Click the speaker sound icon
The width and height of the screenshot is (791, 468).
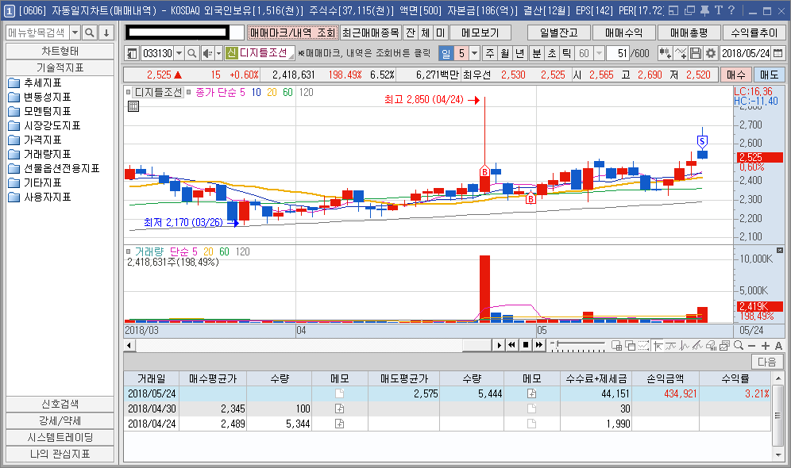pyautogui.click(x=207, y=53)
